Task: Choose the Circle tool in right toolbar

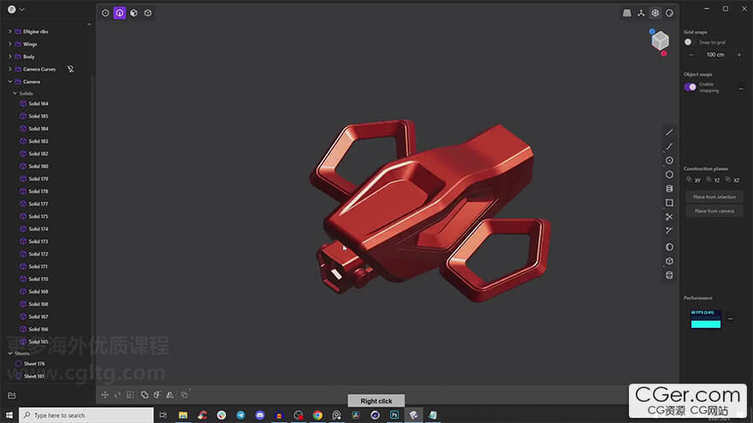Action: (x=669, y=161)
